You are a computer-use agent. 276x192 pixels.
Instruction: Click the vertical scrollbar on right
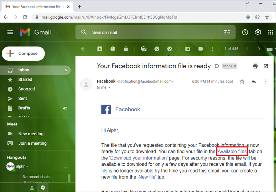[275, 92]
